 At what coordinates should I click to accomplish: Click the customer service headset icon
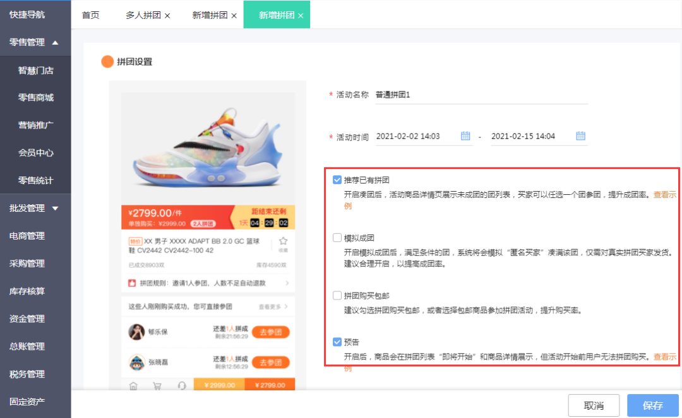[x=182, y=385]
